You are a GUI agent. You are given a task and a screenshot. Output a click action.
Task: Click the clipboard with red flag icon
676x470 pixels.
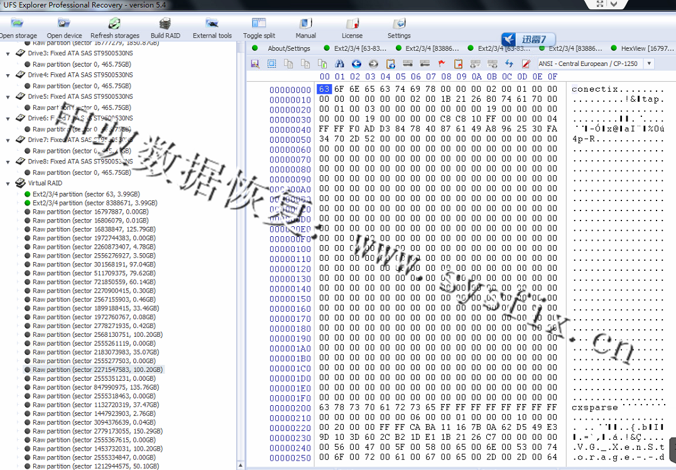(x=458, y=64)
